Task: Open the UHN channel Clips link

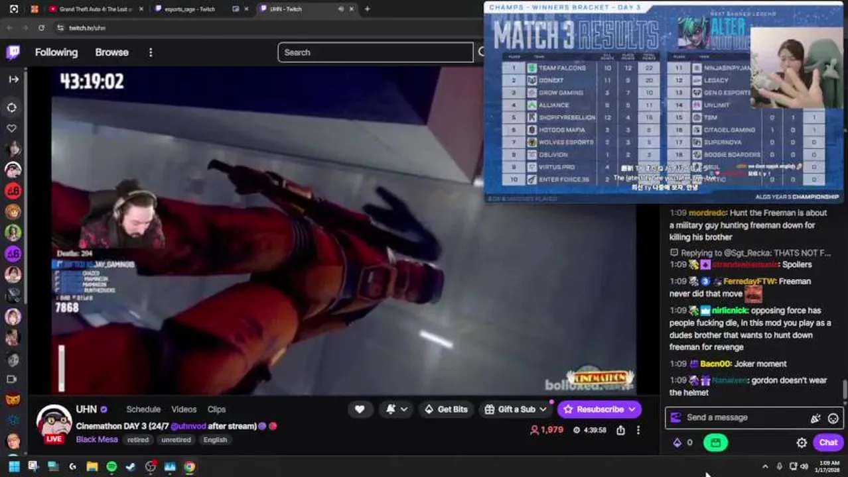Action: point(216,409)
